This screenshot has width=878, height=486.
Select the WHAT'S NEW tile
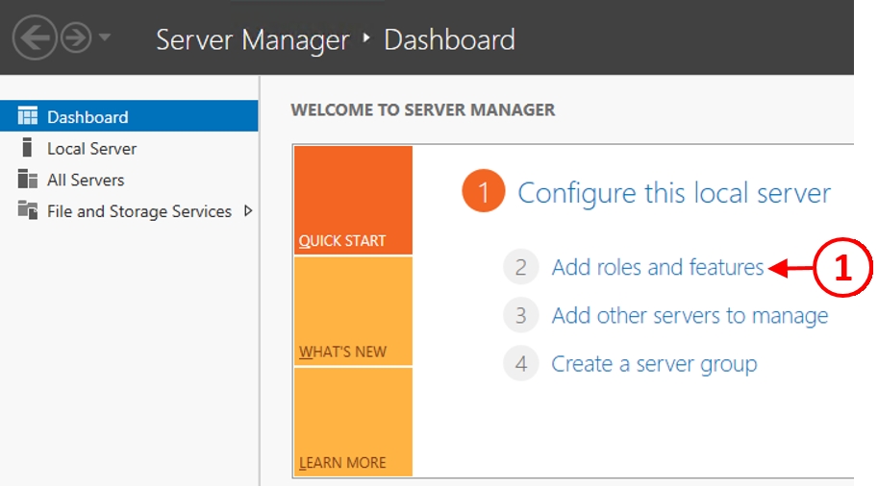click(353, 311)
